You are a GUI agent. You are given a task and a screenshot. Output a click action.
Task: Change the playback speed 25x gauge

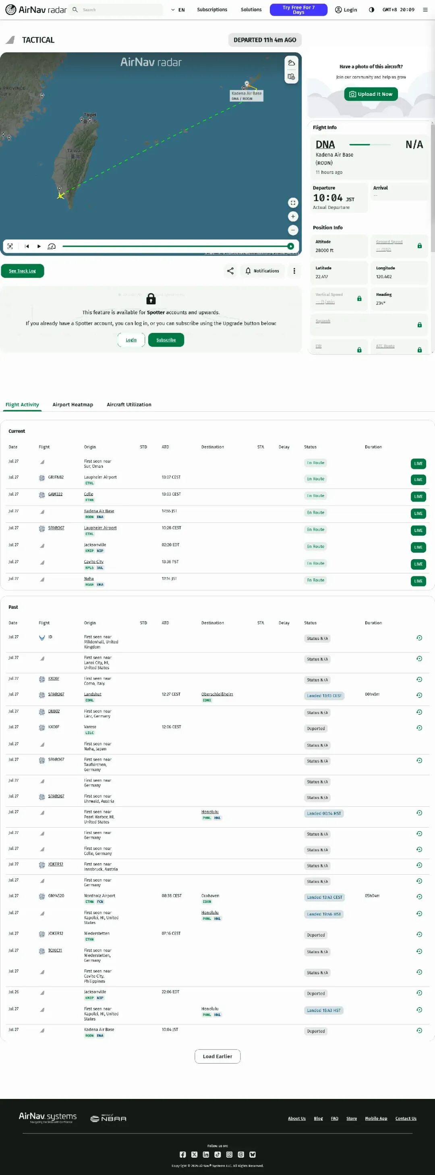(x=52, y=246)
